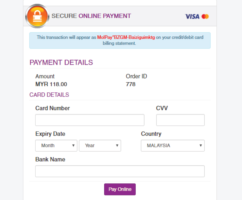Open the expiry Month dropdown
Screen dimensions: 242x200
click(x=56, y=146)
